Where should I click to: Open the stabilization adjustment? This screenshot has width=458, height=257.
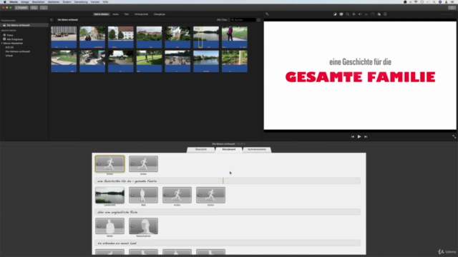tap(354, 14)
